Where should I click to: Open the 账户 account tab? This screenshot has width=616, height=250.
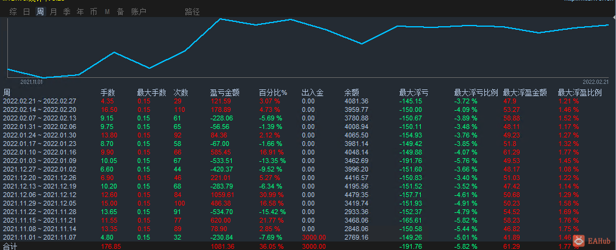[x=138, y=12]
